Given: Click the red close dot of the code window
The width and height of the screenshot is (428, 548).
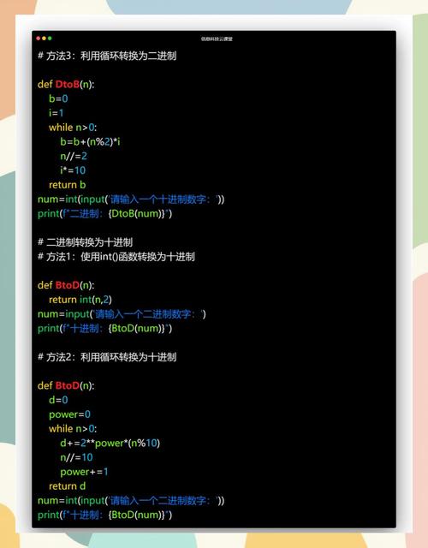Looking at the screenshot, I should 39,38.
